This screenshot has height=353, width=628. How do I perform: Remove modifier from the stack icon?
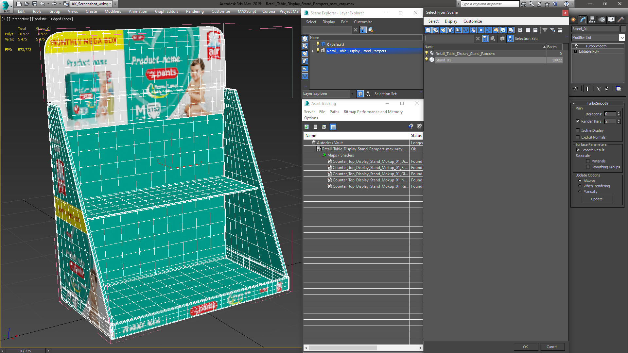(607, 89)
